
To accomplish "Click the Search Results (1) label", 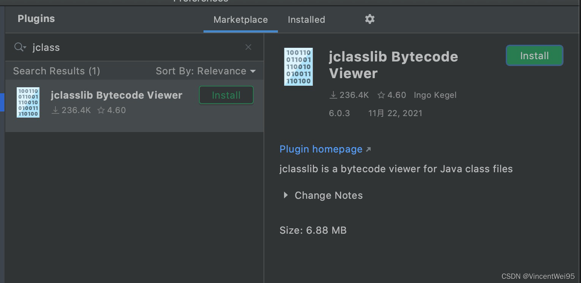I will click(57, 71).
